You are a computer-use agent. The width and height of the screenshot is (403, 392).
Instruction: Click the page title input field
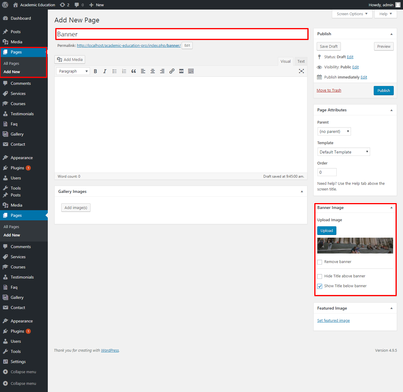click(182, 34)
